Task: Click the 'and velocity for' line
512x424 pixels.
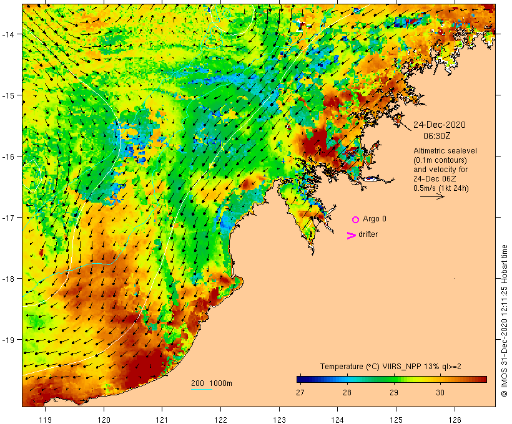Action: 440,169
